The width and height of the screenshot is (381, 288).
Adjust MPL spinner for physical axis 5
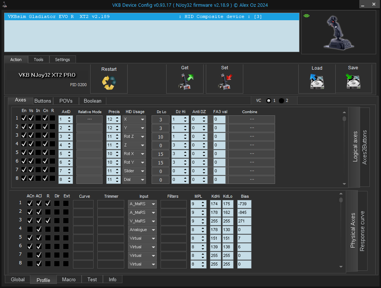pyautogui.click(x=203, y=239)
